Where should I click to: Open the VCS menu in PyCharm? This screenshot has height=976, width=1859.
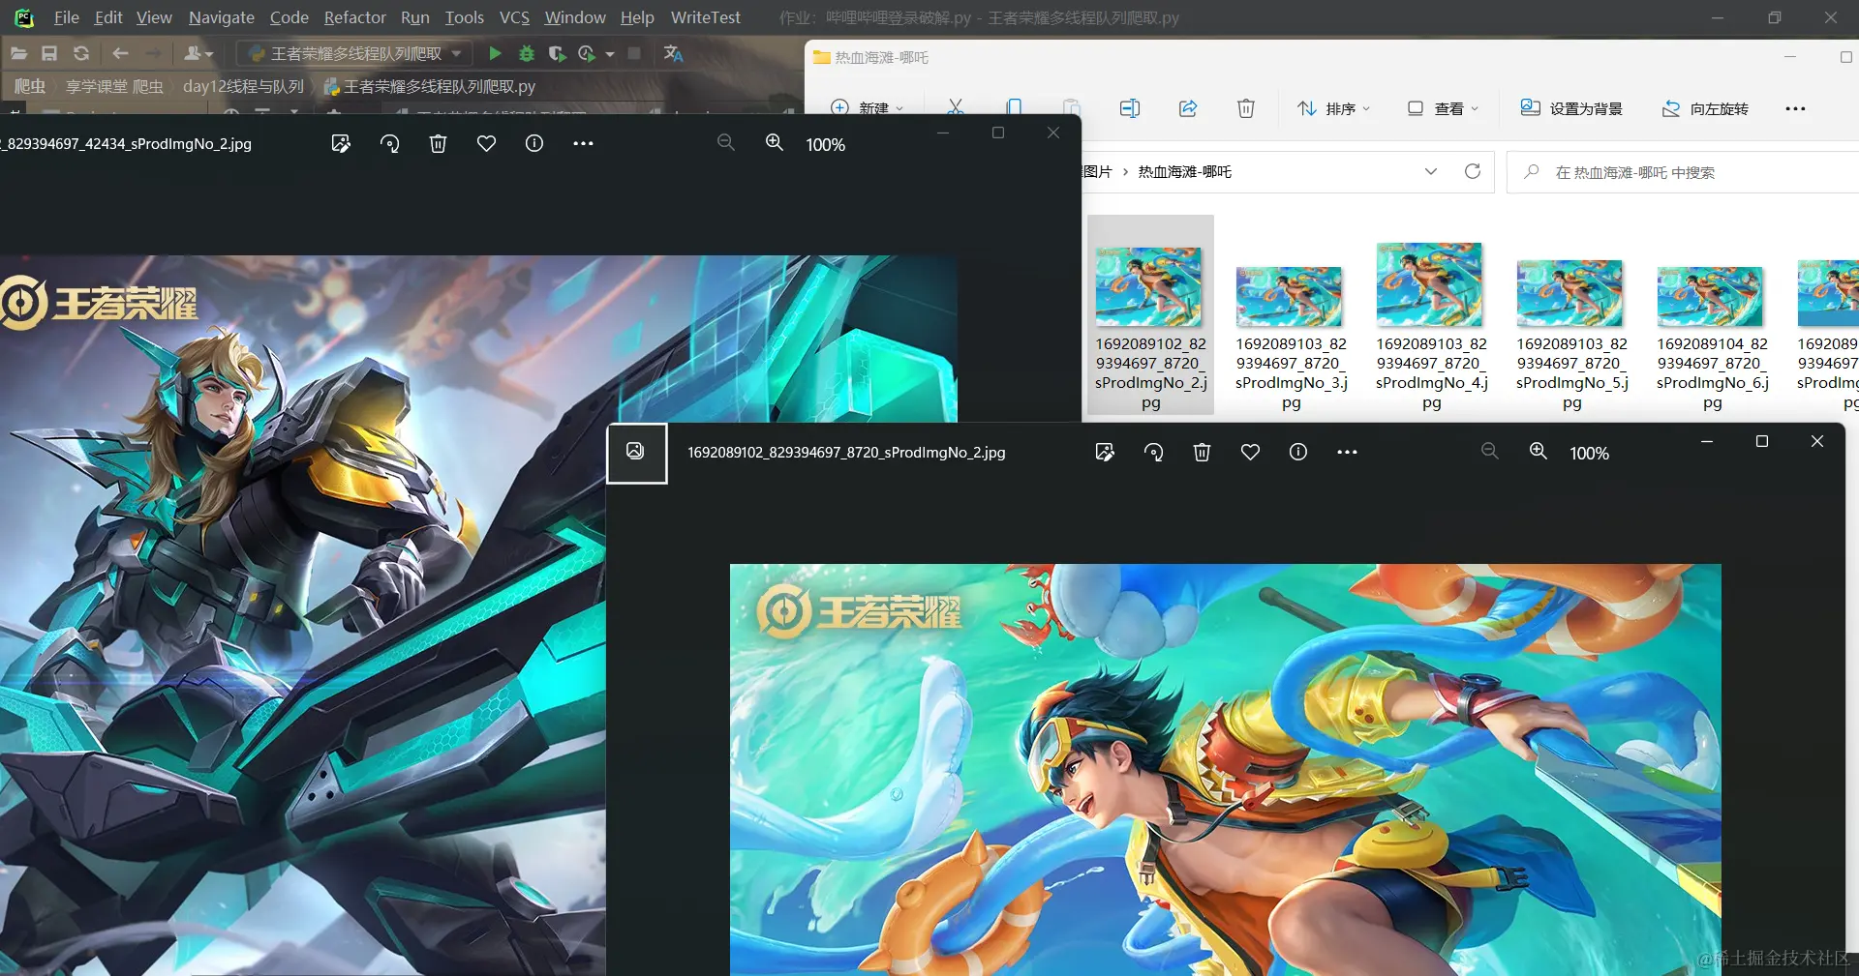pyautogui.click(x=514, y=17)
